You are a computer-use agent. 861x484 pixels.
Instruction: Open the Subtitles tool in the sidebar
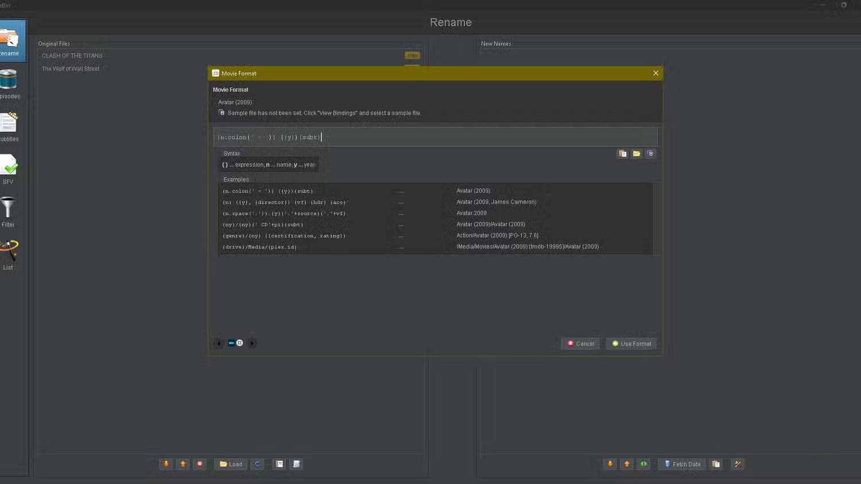click(x=9, y=126)
